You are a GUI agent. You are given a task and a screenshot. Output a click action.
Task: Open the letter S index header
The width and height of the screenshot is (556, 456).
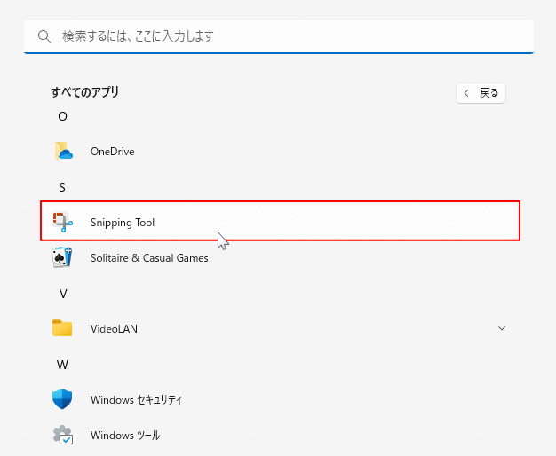62,187
